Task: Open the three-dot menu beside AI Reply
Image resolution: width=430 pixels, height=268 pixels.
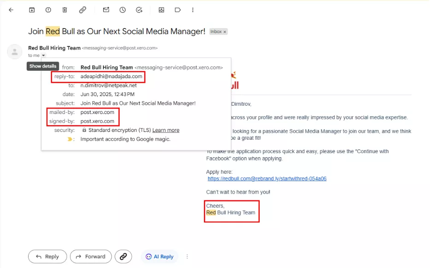Action: (x=187, y=257)
